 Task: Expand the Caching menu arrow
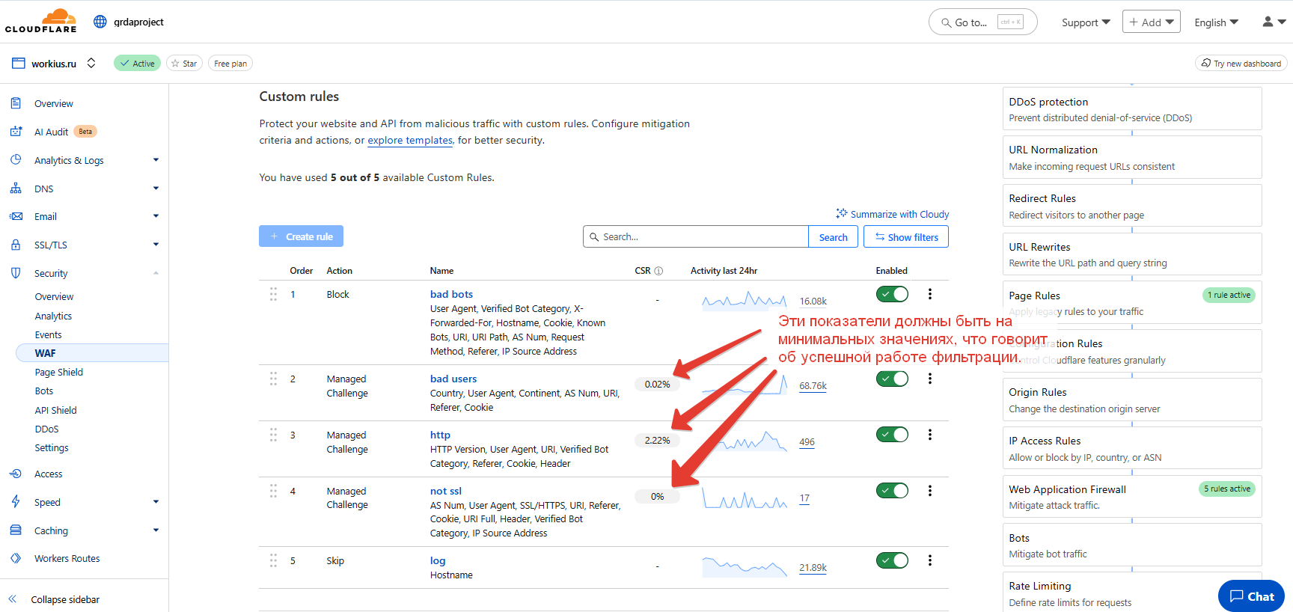(156, 530)
